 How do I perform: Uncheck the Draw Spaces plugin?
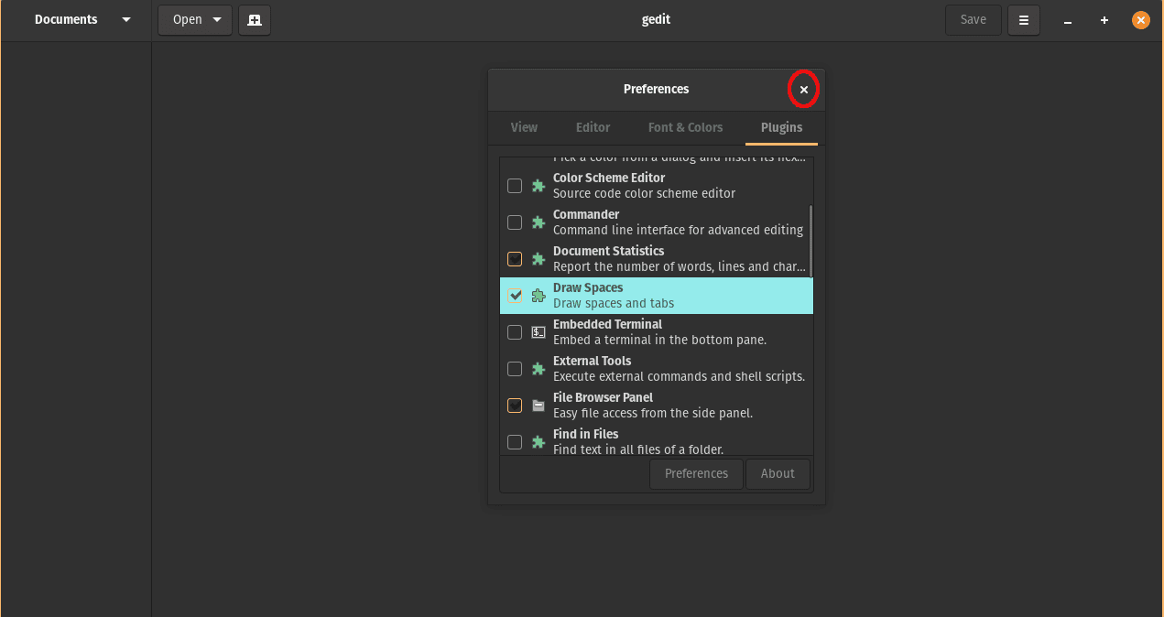tap(515, 296)
